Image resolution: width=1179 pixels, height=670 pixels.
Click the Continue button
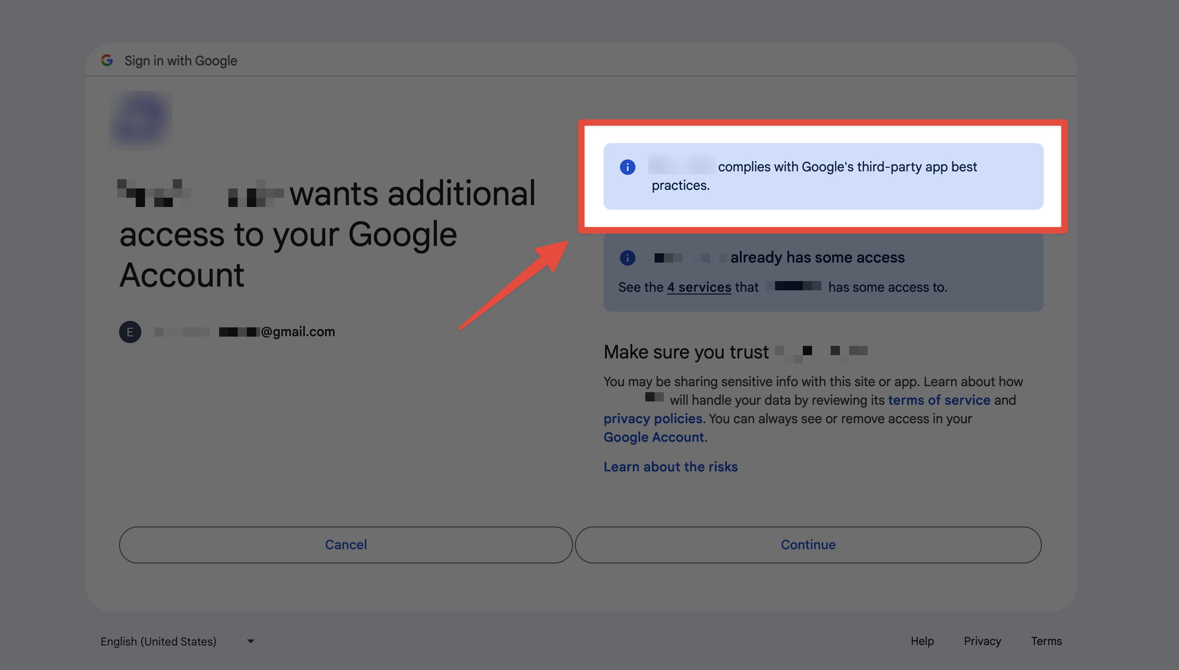click(808, 545)
